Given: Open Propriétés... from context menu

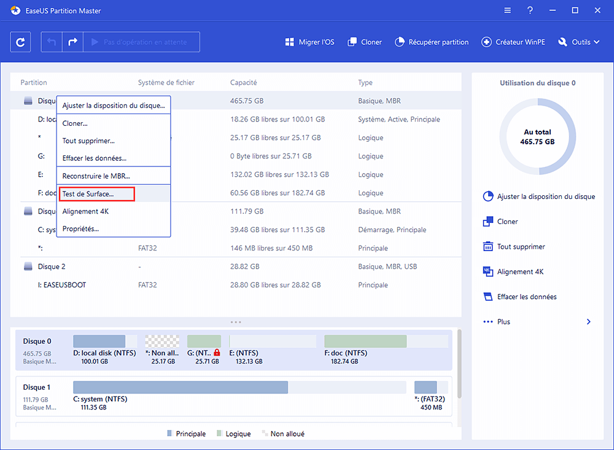Looking at the screenshot, I should (114, 229).
